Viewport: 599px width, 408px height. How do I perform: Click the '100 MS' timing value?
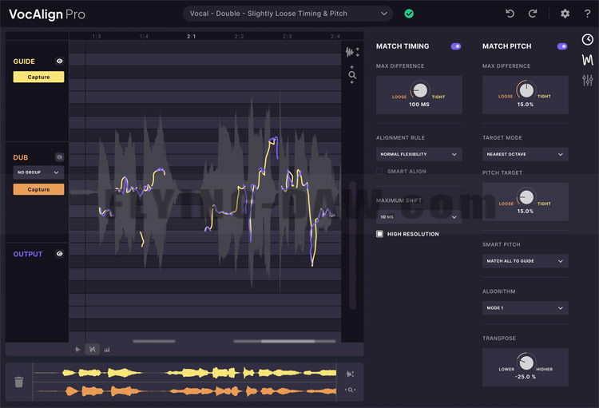pyautogui.click(x=419, y=105)
